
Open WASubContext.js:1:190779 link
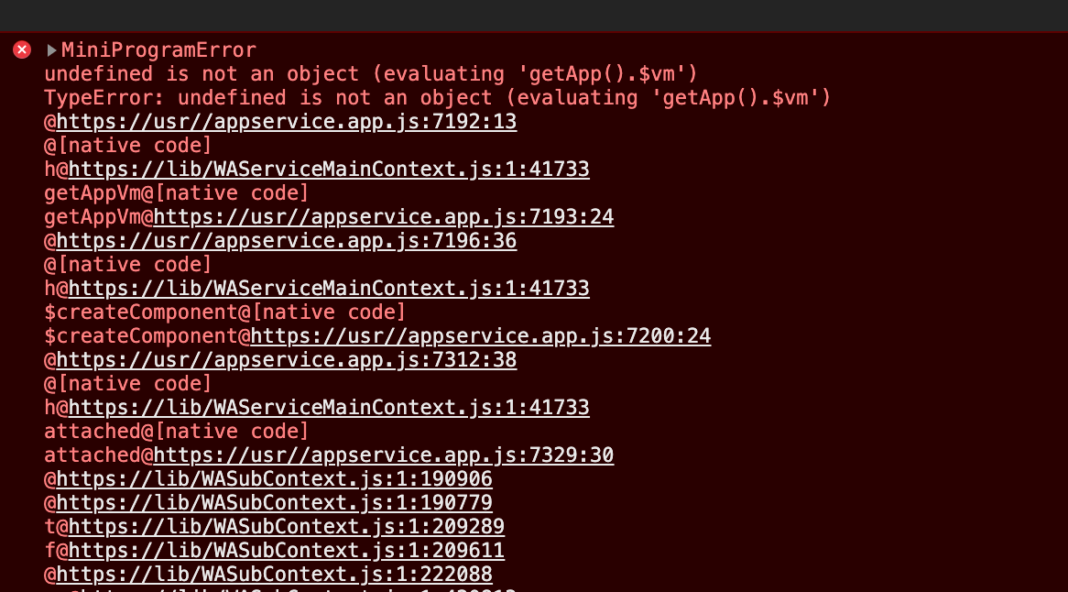coord(274,503)
